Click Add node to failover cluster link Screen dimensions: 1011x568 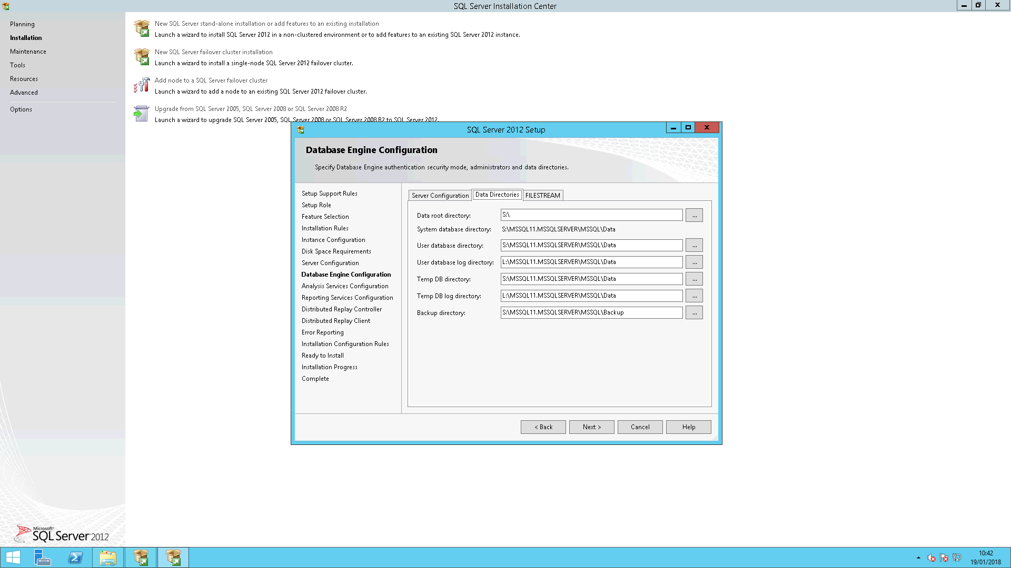click(211, 80)
